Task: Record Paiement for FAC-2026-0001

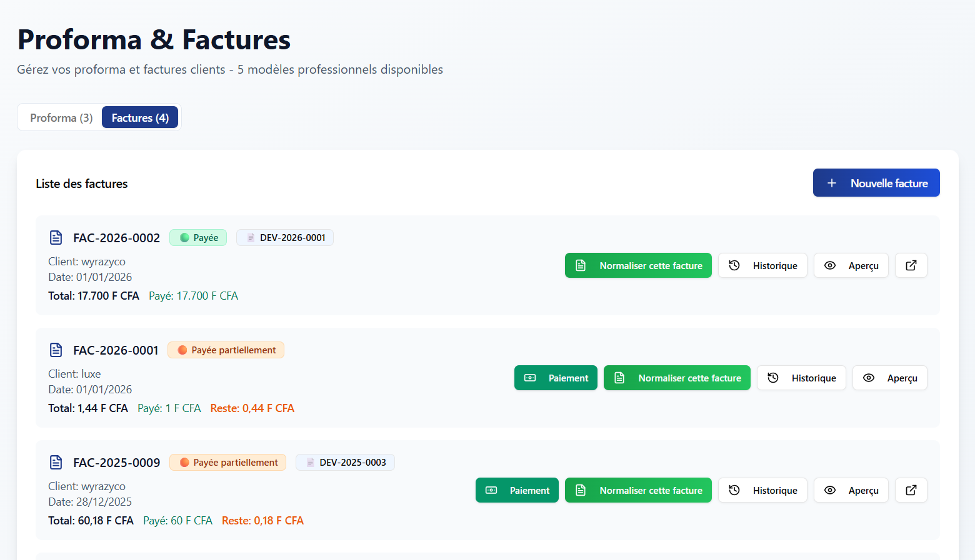Action: (x=556, y=378)
